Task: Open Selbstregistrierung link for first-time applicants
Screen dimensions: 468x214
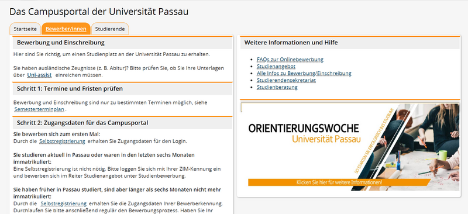Action: pyautogui.click(x=62, y=141)
